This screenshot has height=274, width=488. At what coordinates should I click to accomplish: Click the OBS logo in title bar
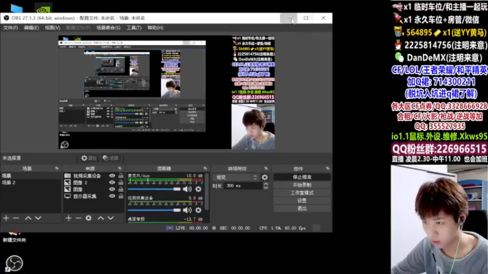click(6, 18)
